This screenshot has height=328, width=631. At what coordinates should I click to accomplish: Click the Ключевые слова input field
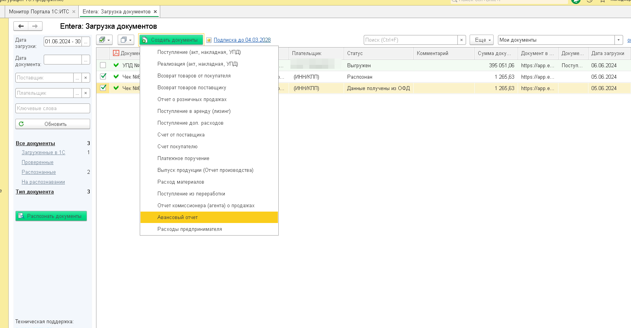[x=53, y=109]
